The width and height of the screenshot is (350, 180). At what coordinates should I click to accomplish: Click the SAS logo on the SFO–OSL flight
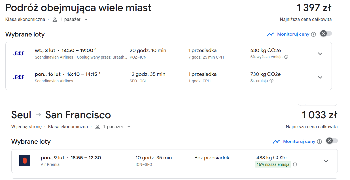(x=19, y=77)
